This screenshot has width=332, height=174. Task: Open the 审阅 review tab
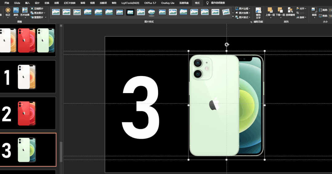coord(83,3)
